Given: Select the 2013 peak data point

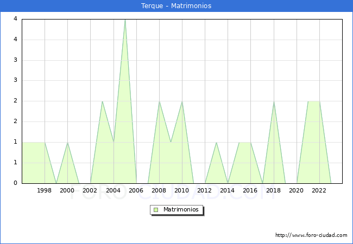Looking at the screenshot, I should coord(216,142).
